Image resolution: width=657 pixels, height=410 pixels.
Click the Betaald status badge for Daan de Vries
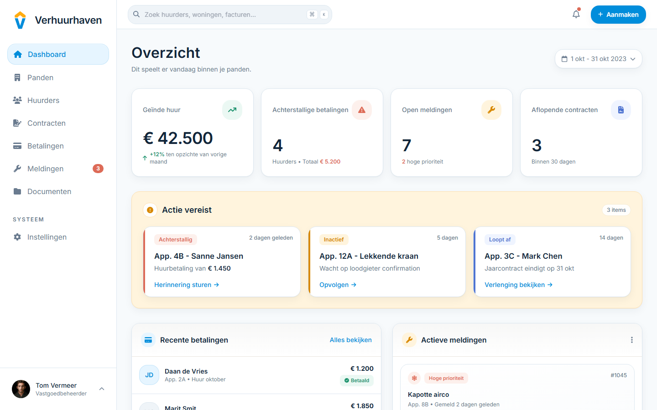pos(356,380)
